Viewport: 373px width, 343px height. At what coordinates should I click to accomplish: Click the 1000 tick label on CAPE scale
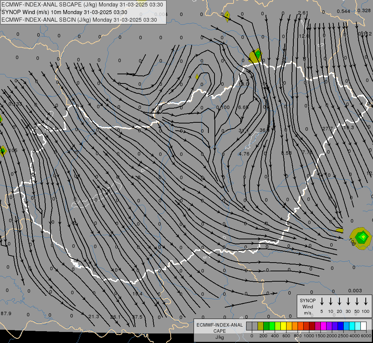point(309,336)
